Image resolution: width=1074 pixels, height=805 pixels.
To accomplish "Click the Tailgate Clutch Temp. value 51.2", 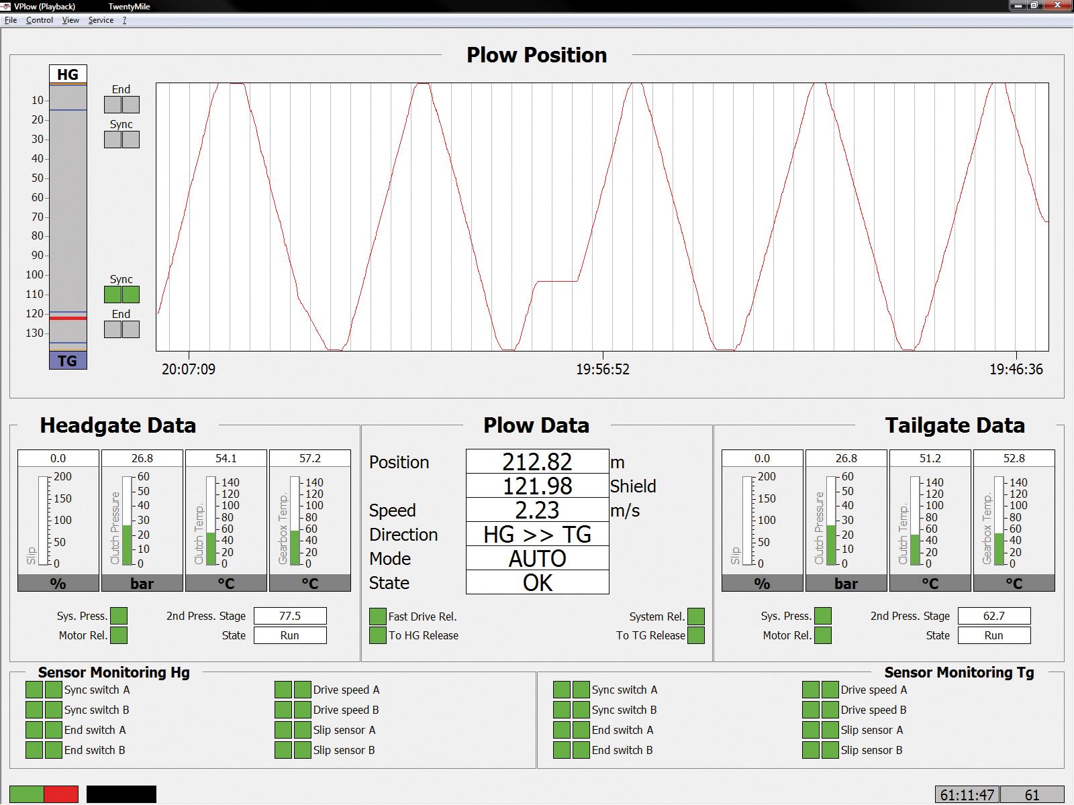I will pyautogui.click(x=930, y=458).
